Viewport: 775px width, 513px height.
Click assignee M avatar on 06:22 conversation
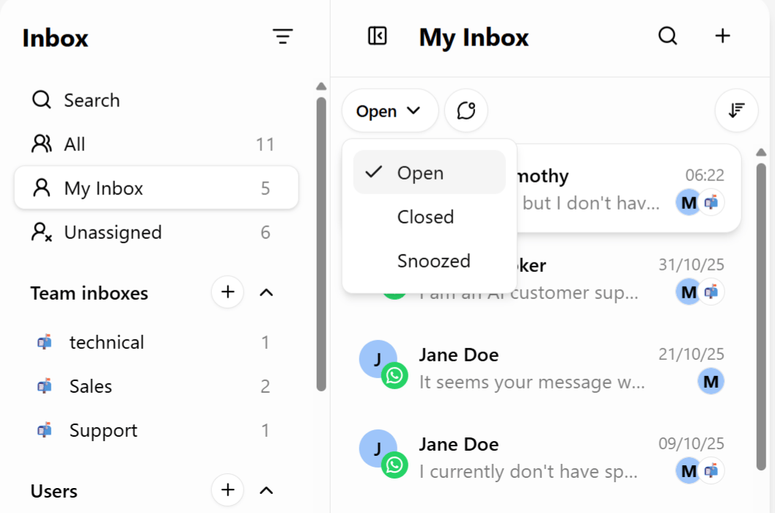coord(688,202)
